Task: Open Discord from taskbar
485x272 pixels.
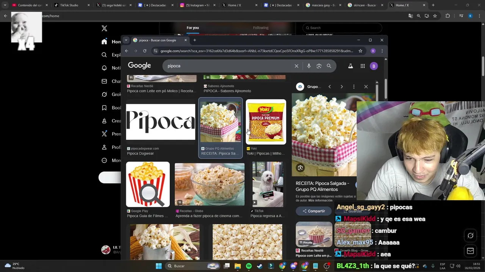Action: click(293, 266)
